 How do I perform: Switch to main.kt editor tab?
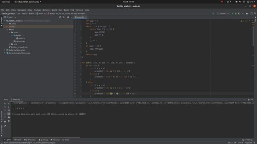coord(80,17)
